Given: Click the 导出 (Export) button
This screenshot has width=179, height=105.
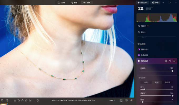Looking at the screenshot, I should pos(155,3).
